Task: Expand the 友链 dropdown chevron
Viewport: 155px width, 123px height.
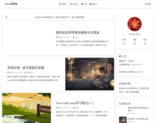Action: click(x=78, y=4)
